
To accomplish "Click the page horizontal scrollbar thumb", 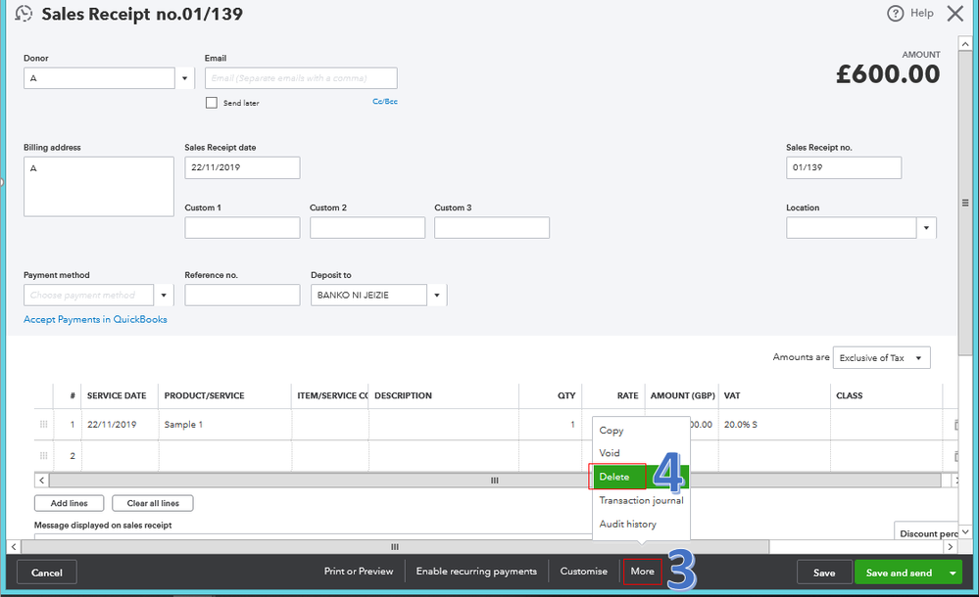I will (x=395, y=547).
